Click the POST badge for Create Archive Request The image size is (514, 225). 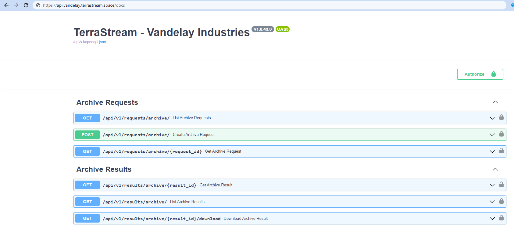pyautogui.click(x=87, y=135)
